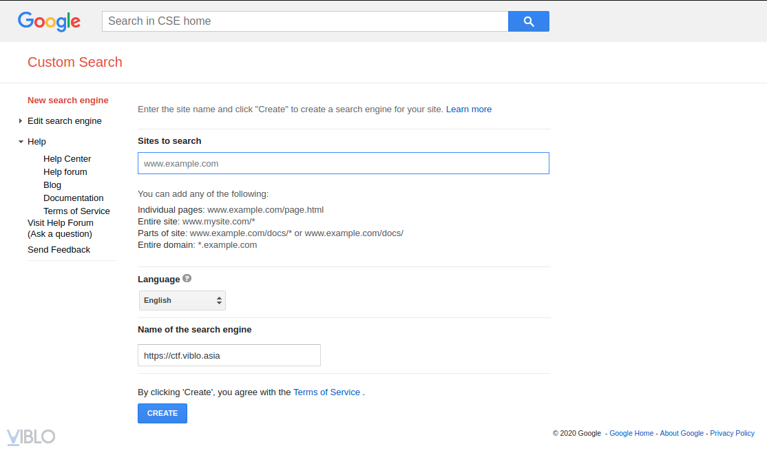767x453 pixels.
Task: Open Help Center from sidebar
Action: (67, 159)
